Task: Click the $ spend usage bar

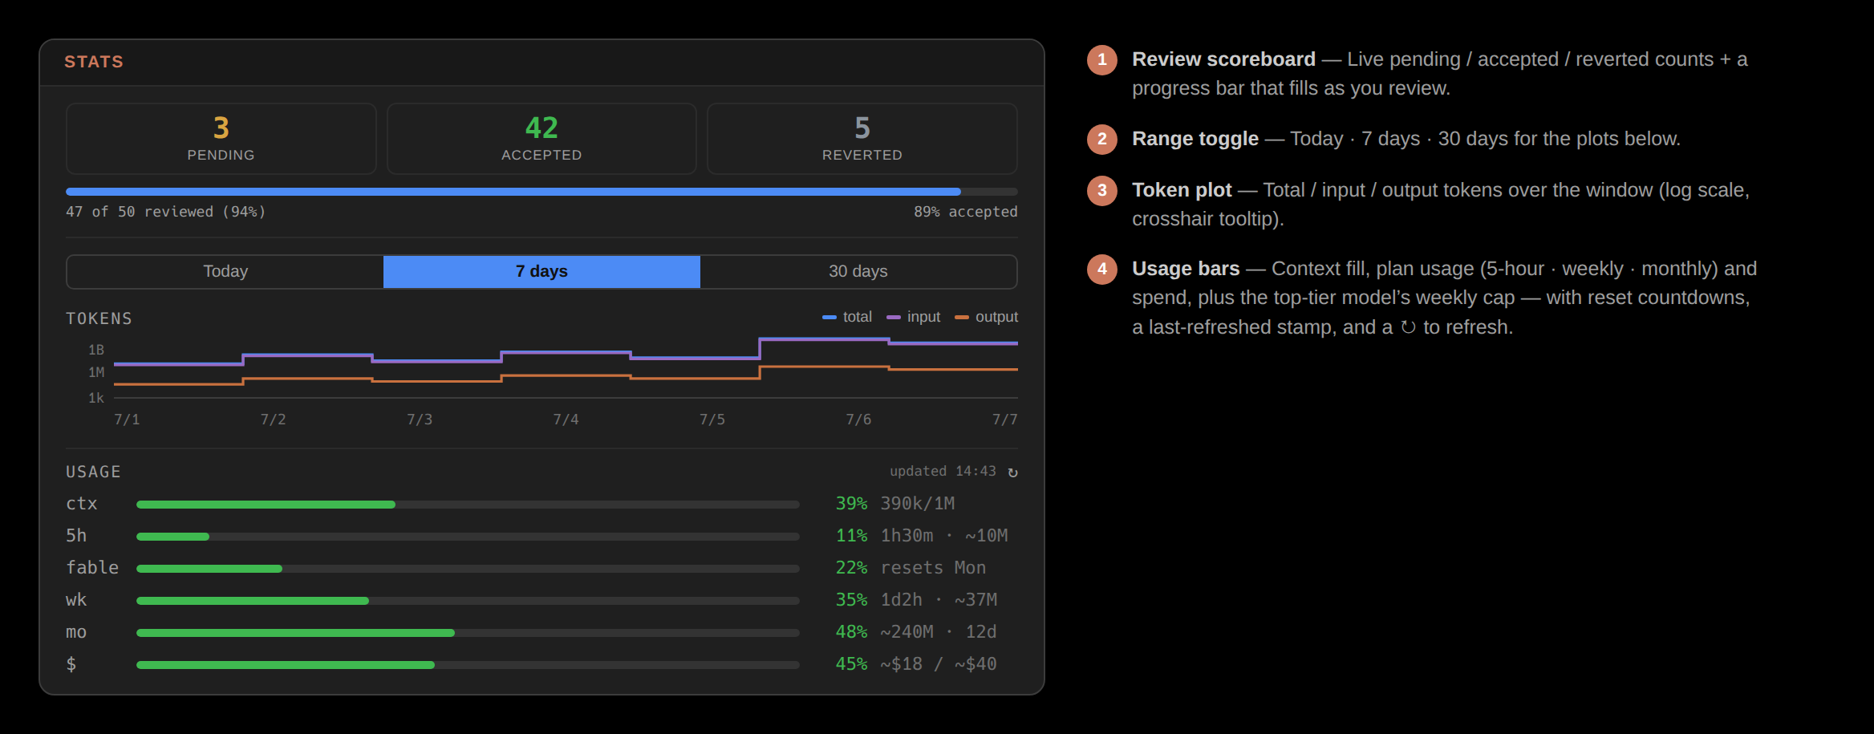Action: [468, 665]
